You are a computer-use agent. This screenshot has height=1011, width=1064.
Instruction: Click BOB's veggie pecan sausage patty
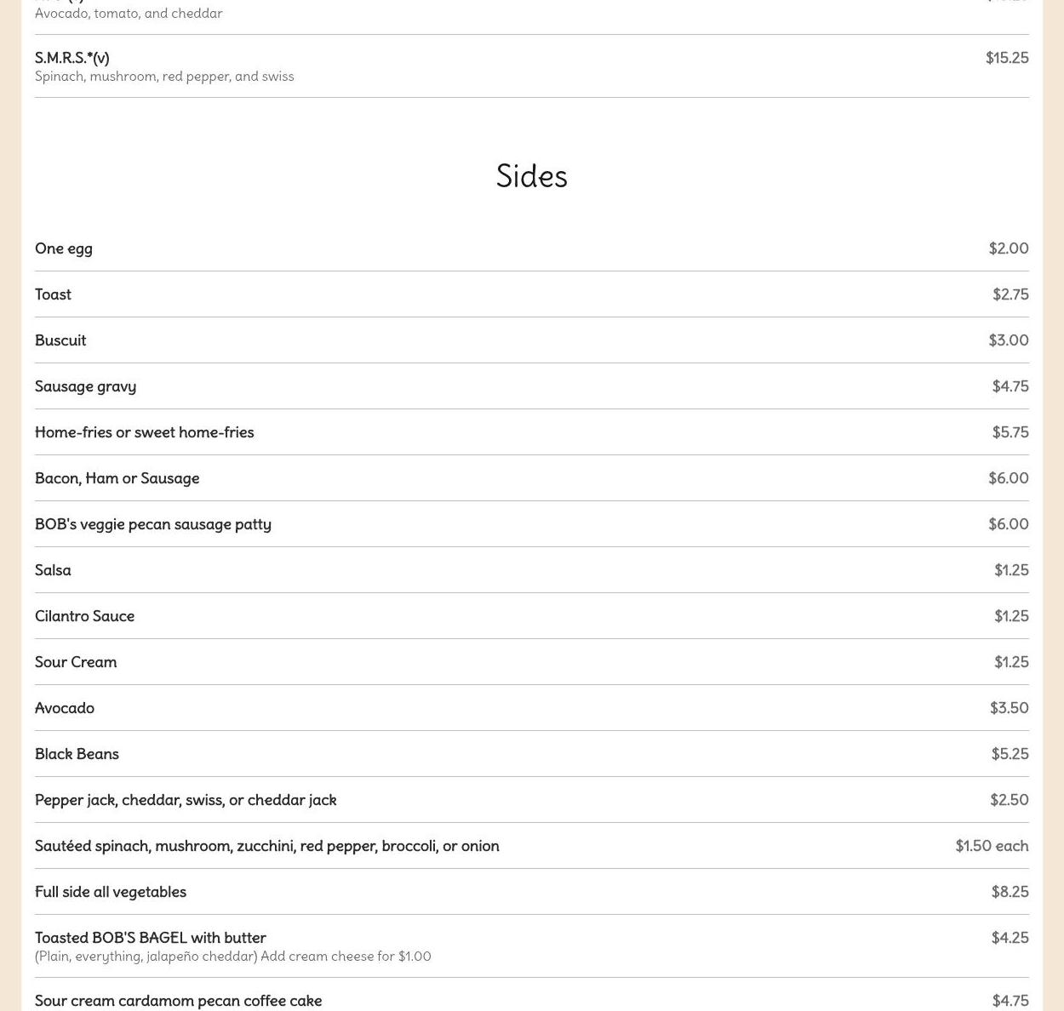click(x=532, y=524)
